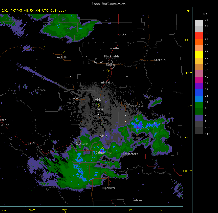This screenshot has height=213, width=218.
Task: Click the Blackfalds label
Action: [112, 56]
